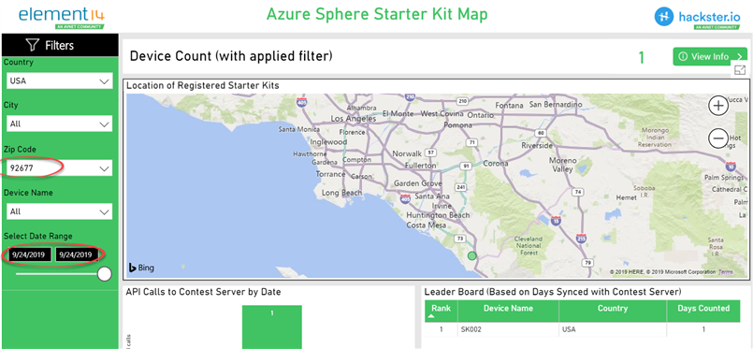Open focus mode icon on map visual
Screen dimensions: 753x349
740,69
